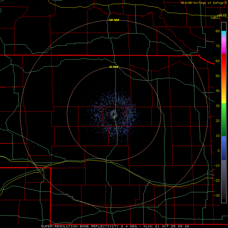Click the -30 dBZ scale value

point(217,195)
